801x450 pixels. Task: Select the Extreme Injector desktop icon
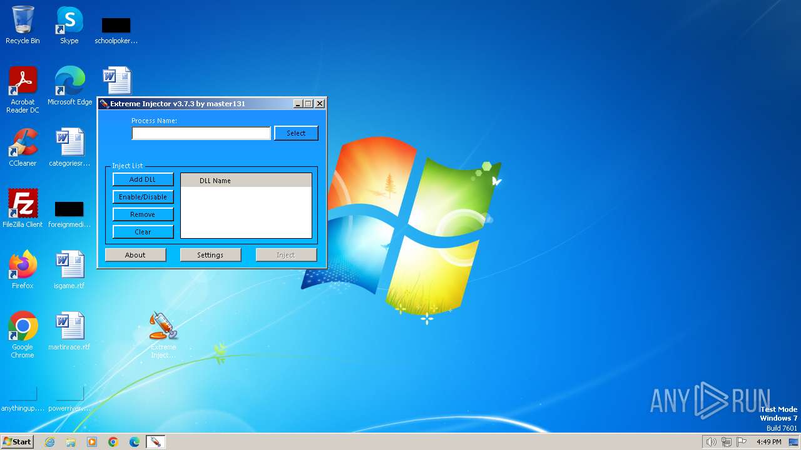[163, 334]
